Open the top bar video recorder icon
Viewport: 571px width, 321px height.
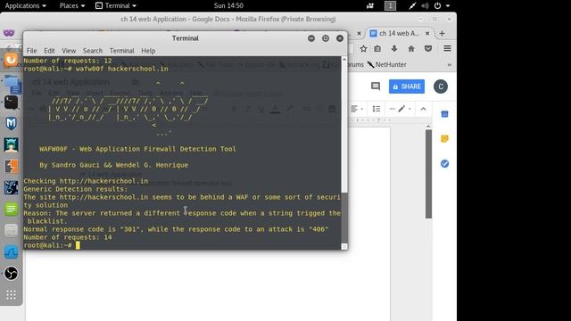coord(370,6)
